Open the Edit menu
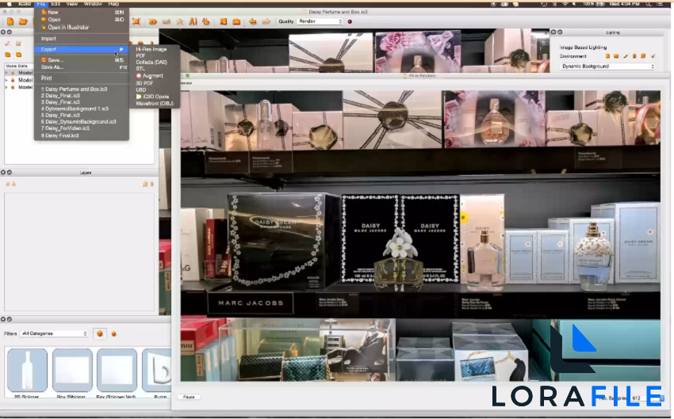 pyautogui.click(x=56, y=4)
